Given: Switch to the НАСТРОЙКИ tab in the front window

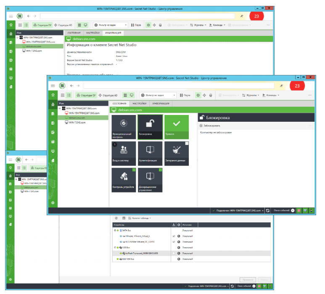Looking at the screenshot, I should [139, 103].
